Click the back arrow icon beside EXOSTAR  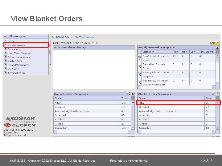click(53, 37)
